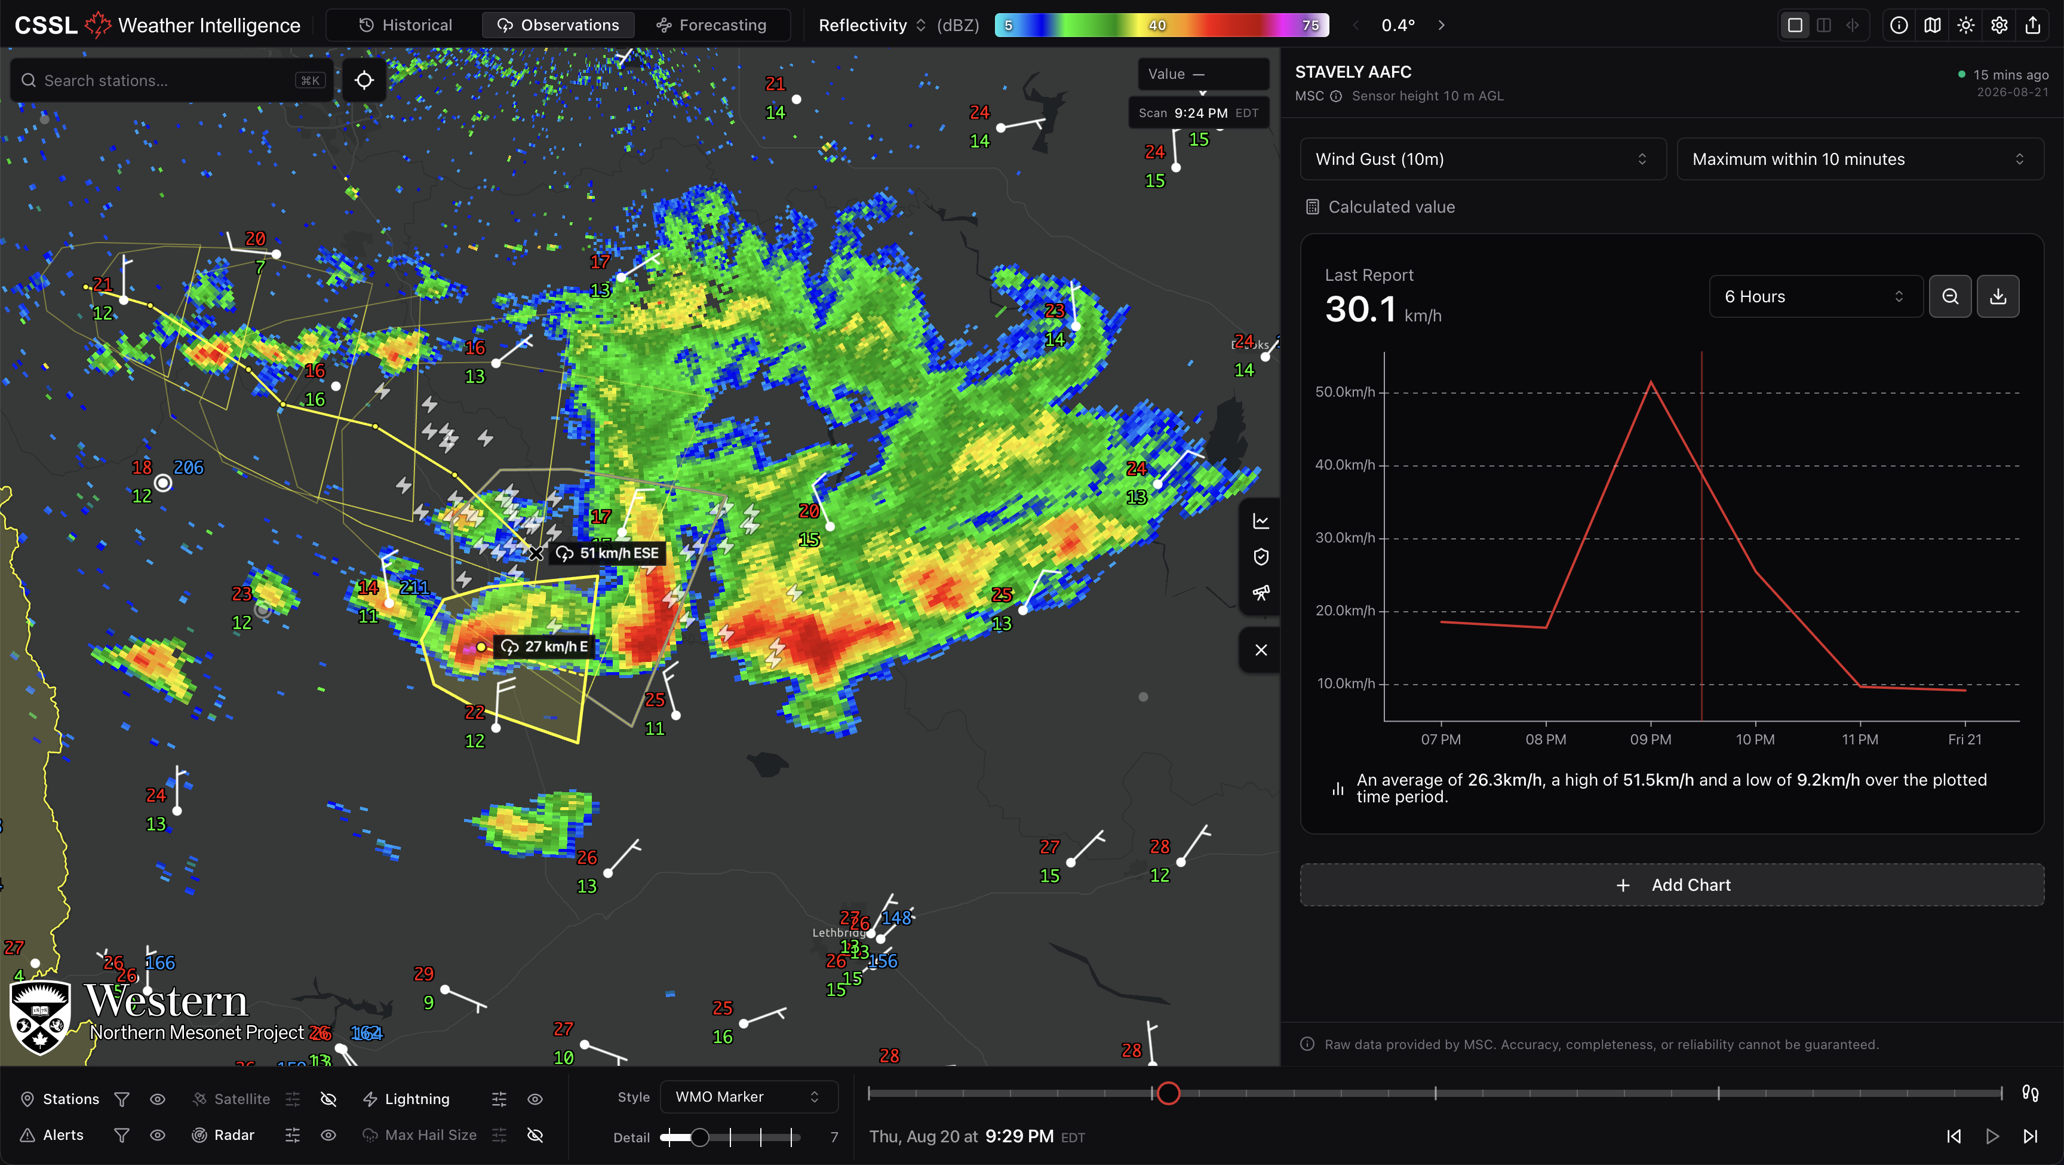Open the Value readout dropdown
2064x1165 pixels.
[x=1203, y=73]
